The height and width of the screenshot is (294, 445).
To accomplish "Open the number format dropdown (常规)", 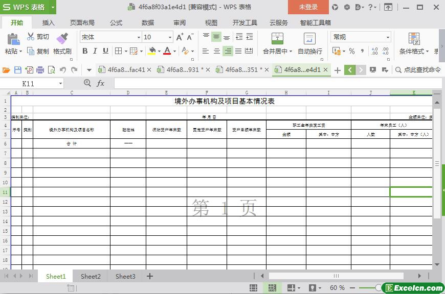I will [387, 37].
